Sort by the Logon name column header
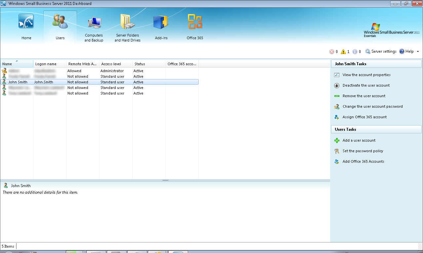423x253 pixels. pos(50,64)
